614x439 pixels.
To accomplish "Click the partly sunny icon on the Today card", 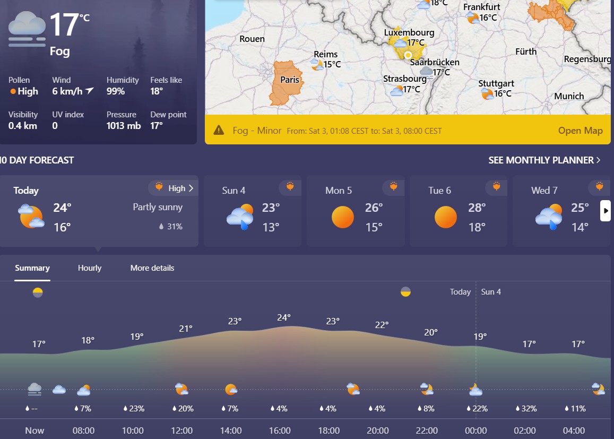I will (x=30, y=217).
